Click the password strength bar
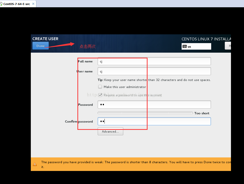The height and width of the screenshot is (184, 244). pos(145,113)
